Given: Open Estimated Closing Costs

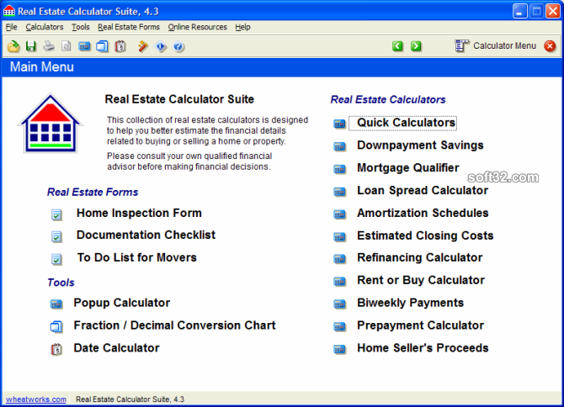Looking at the screenshot, I should tap(425, 235).
